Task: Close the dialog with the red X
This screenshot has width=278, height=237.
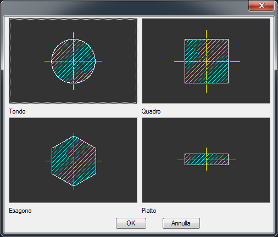Action: pyautogui.click(x=262, y=5)
